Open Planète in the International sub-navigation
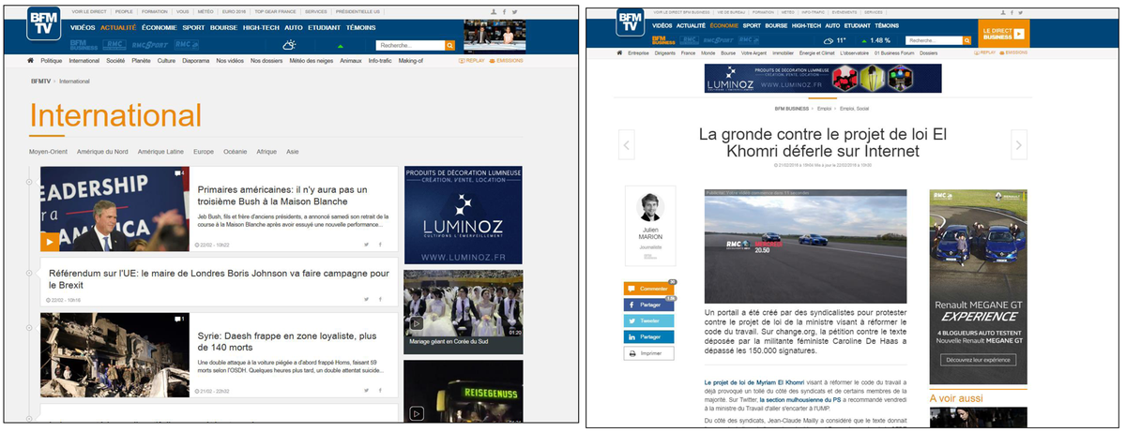 click(141, 60)
